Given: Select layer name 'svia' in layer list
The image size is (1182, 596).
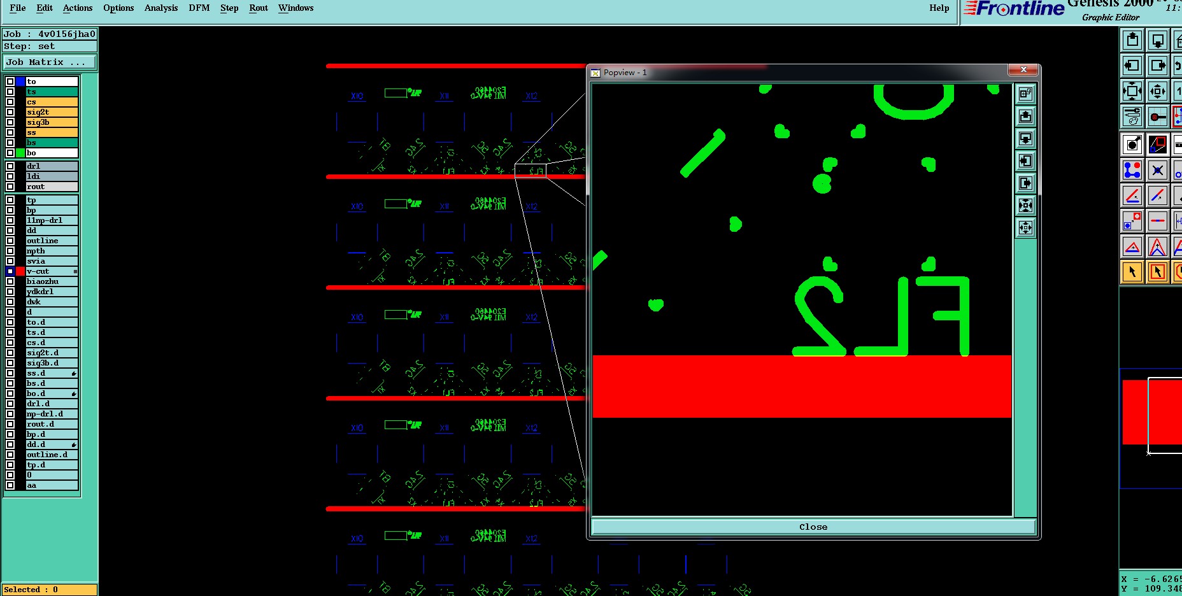Looking at the screenshot, I should (x=52, y=261).
